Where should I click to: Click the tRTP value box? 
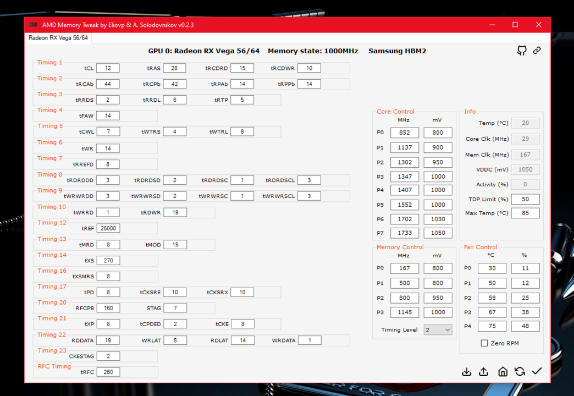[242, 100]
